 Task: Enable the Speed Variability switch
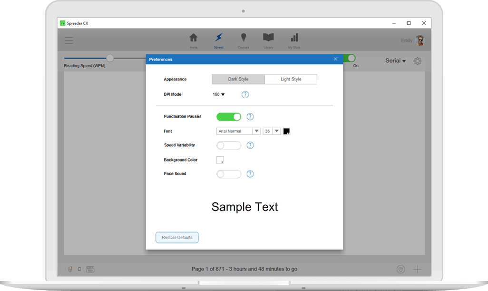[229, 145]
